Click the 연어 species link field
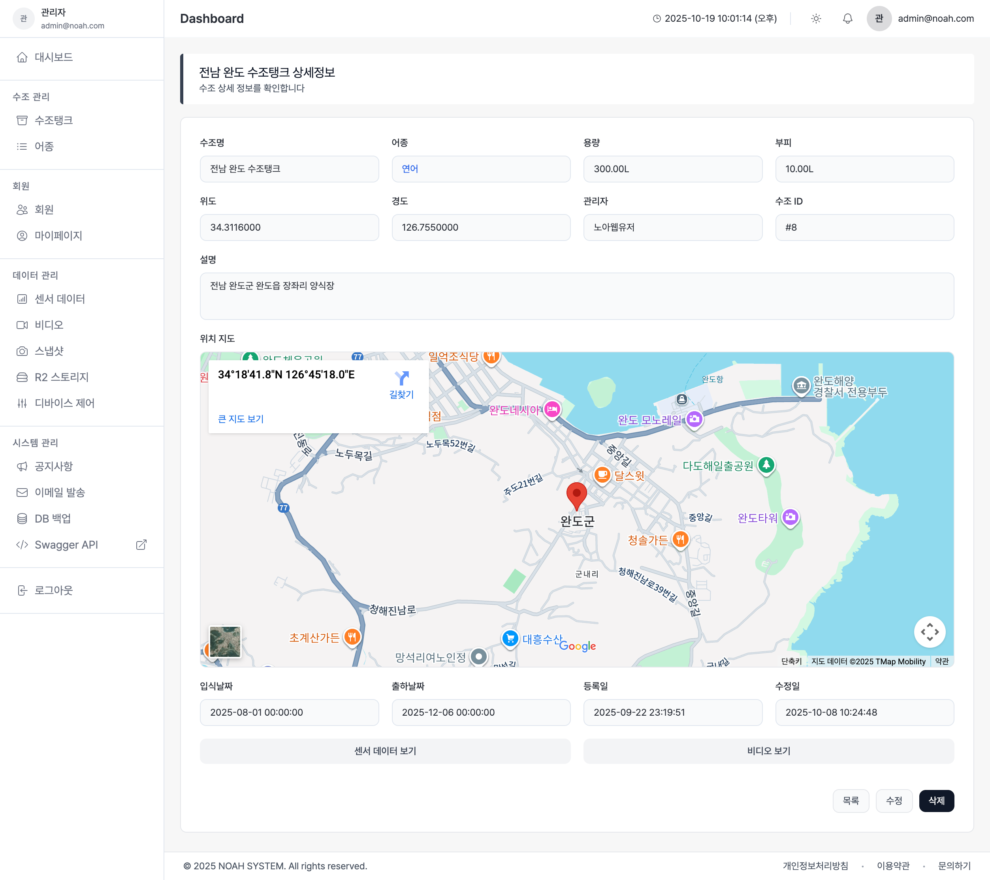This screenshot has height=880, width=990. coord(410,169)
